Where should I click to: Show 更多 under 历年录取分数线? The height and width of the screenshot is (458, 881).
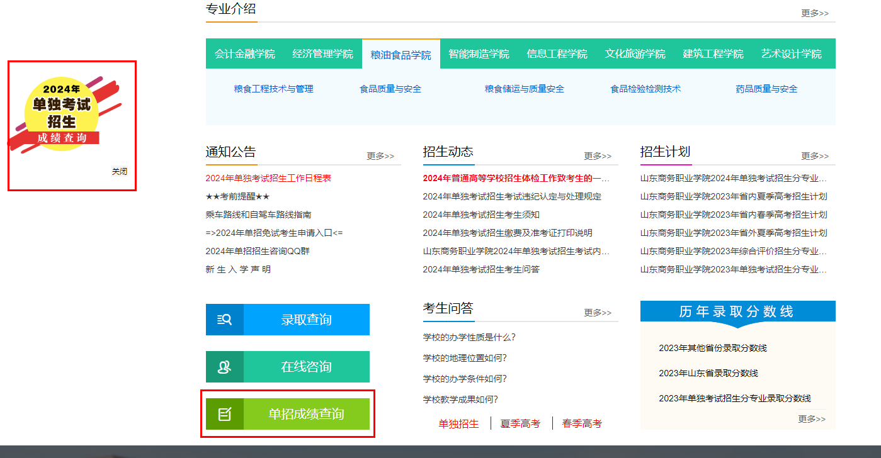(811, 419)
